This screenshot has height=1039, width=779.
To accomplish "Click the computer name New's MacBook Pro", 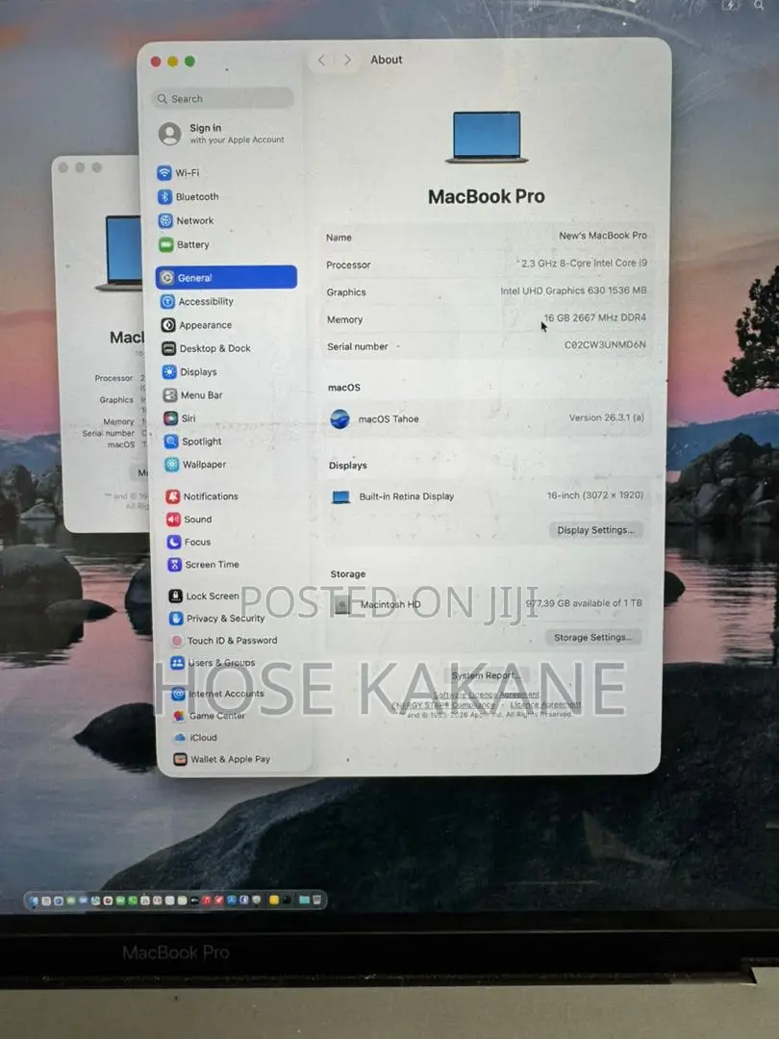I will 603,236.
